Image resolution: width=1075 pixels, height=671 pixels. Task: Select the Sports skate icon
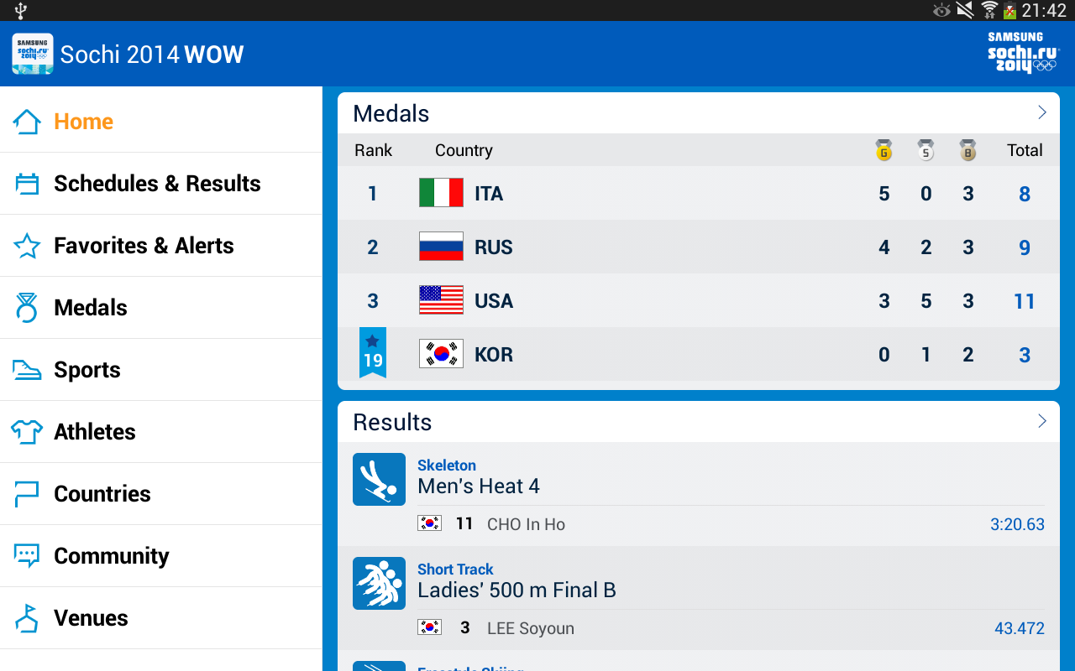click(x=27, y=370)
